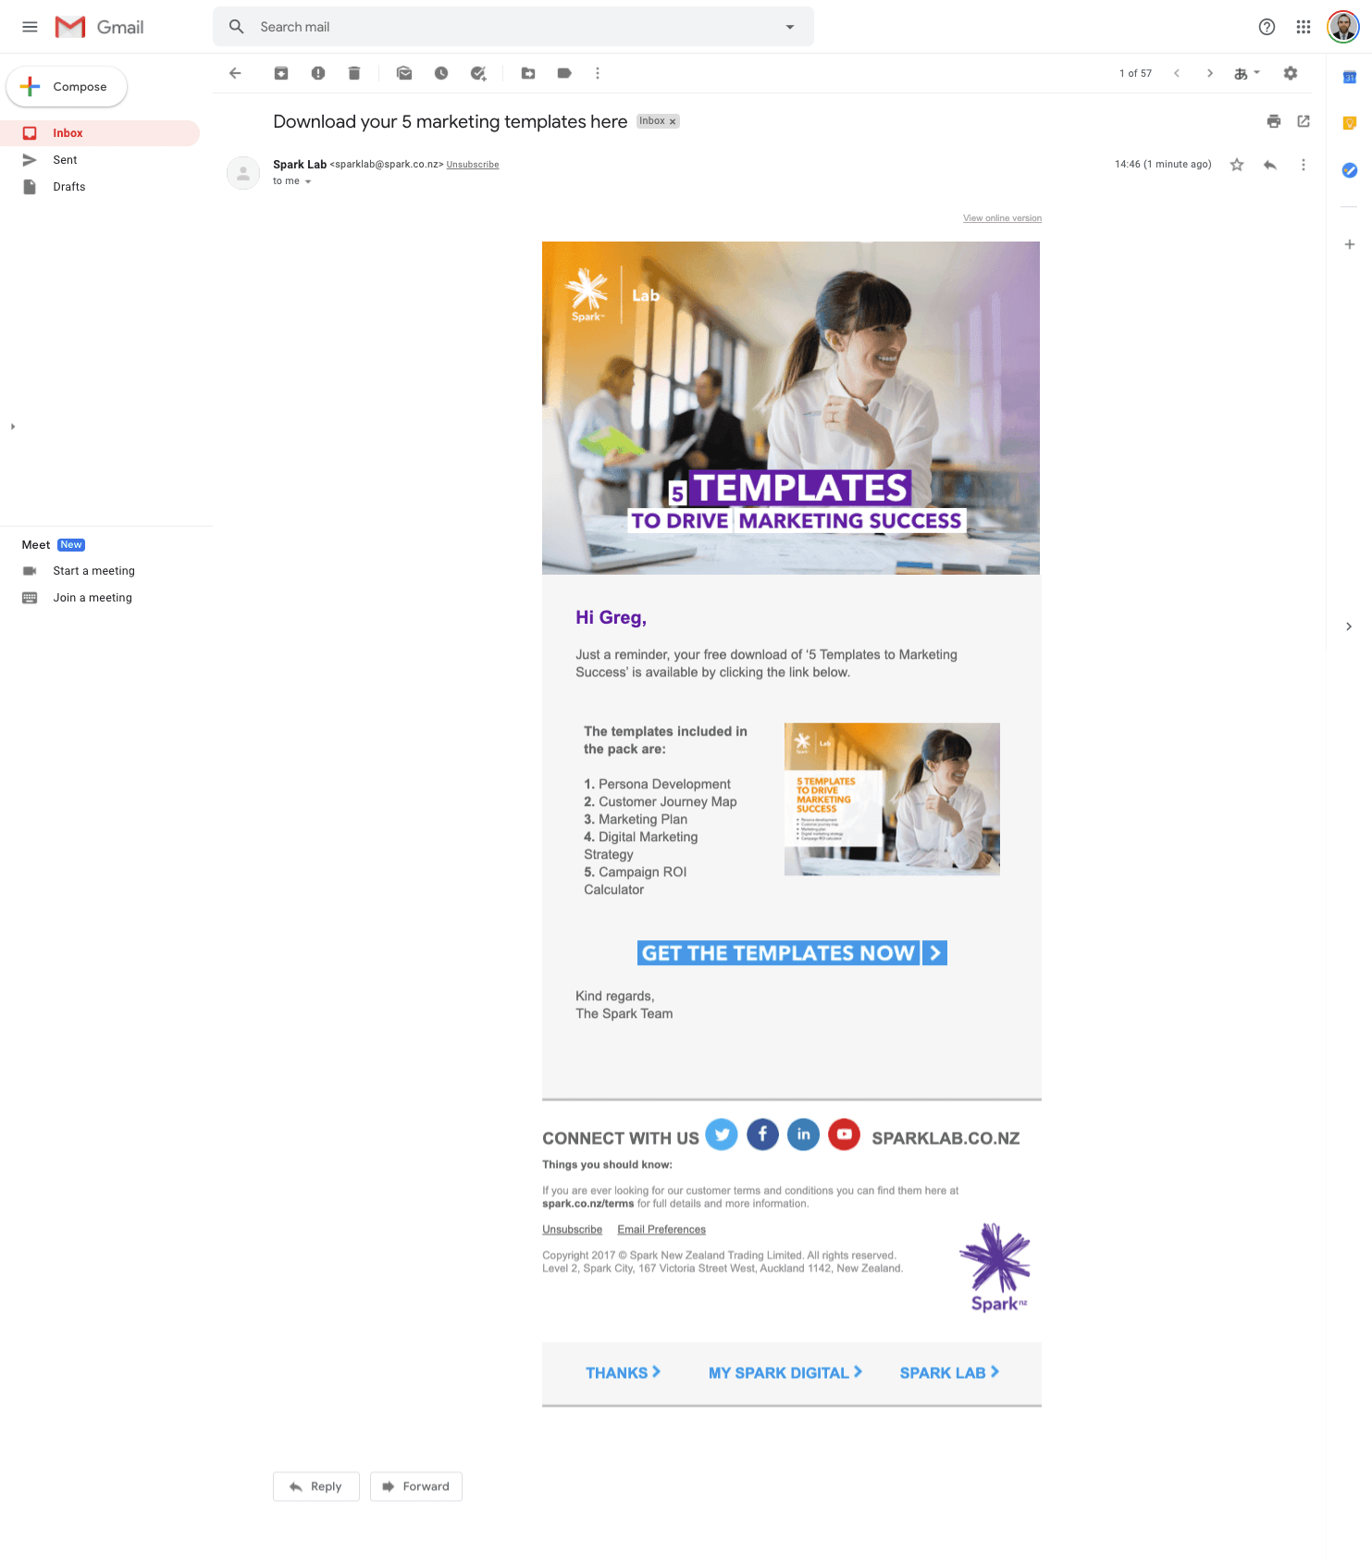Screen dimensions: 1372x1563
Task: Open Gmail support help icon
Action: coord(1267,27)
